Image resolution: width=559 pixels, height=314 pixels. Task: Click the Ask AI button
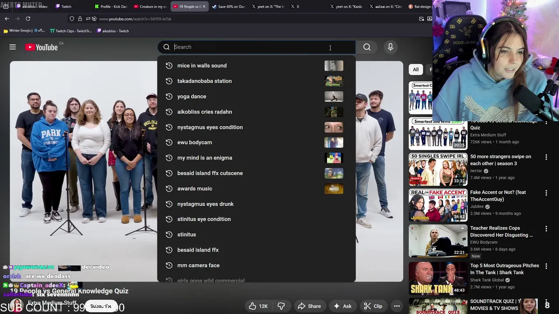click(342, 306)
